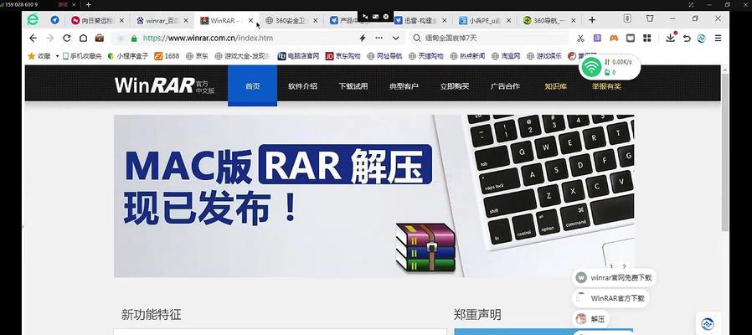Click the blue circular sync icon in toolbar

[x=702, y=39]
